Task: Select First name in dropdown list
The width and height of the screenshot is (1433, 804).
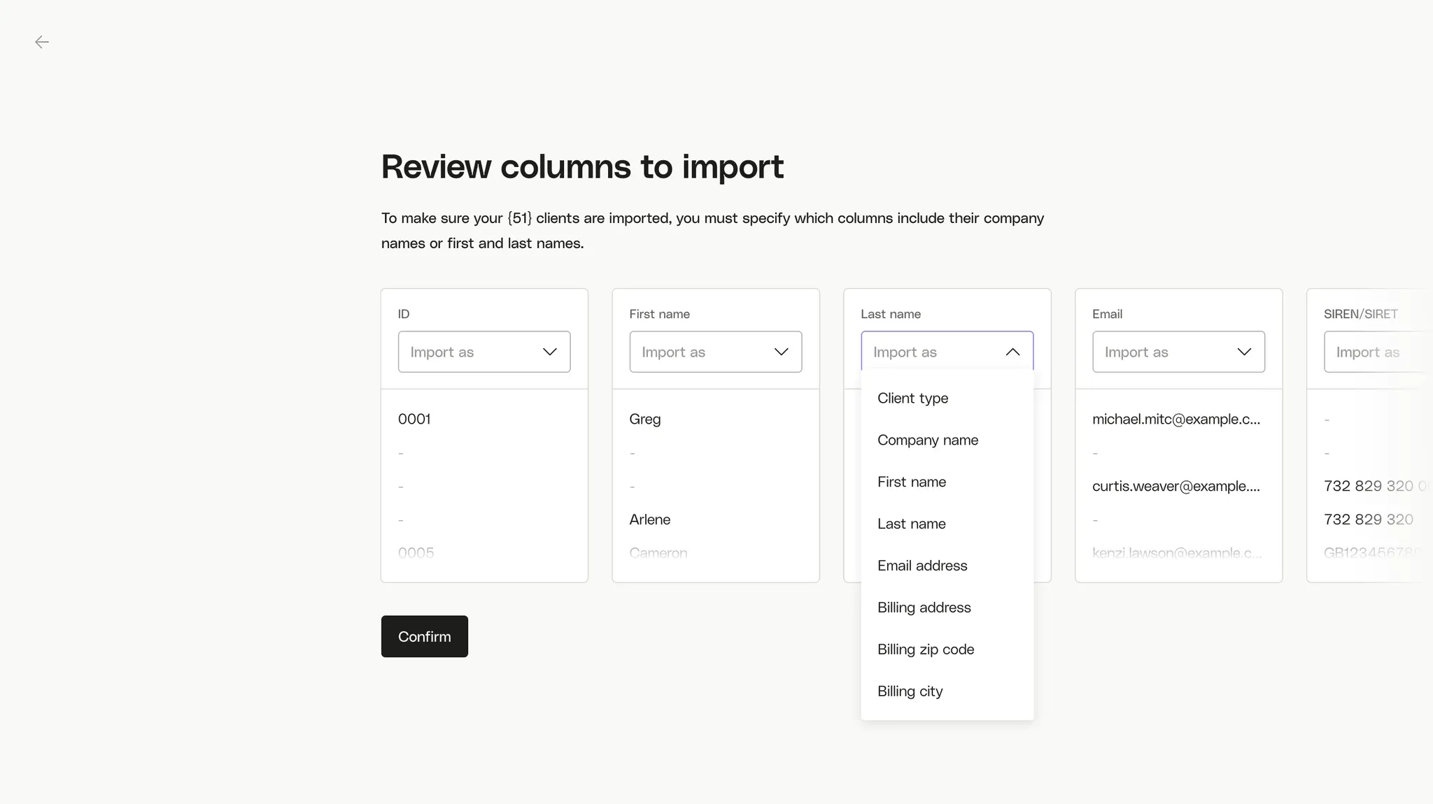Action: pos(912,482)
